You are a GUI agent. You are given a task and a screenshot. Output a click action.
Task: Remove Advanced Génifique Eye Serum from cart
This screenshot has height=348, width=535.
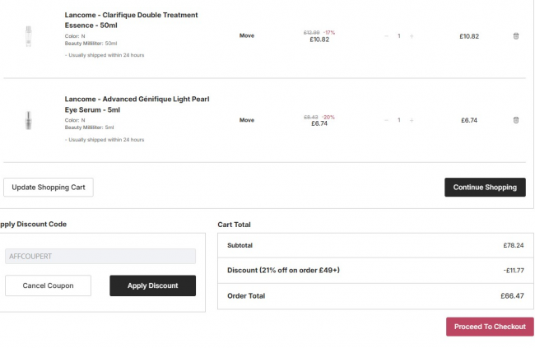coord(516,120)
